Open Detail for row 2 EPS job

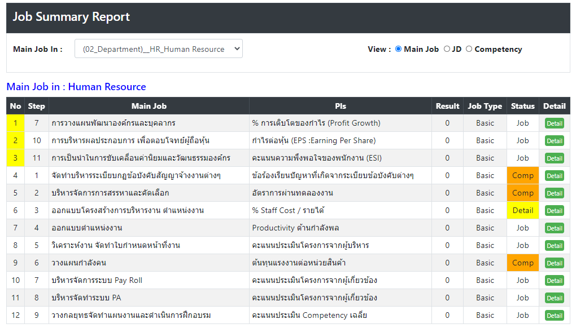pos(555,141)
